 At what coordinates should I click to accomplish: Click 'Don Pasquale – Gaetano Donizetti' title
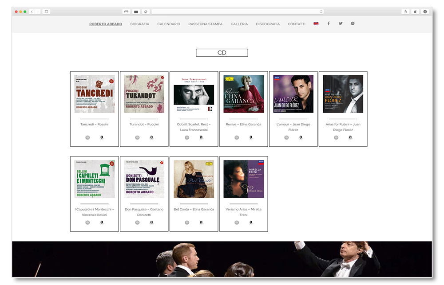point(144,212)
